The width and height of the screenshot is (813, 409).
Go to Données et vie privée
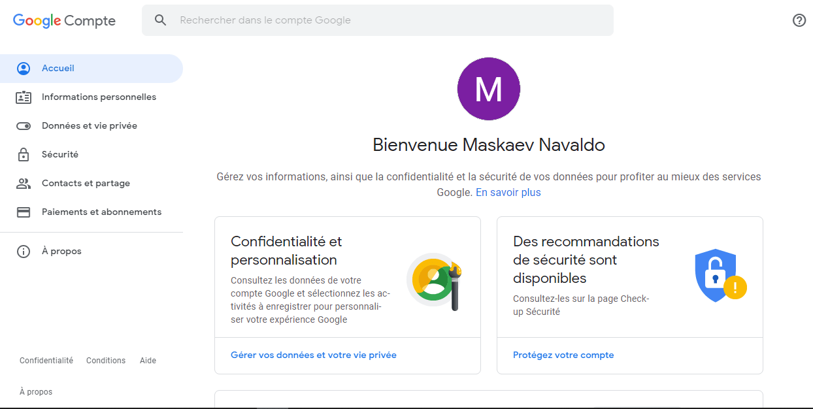(91, 125)
